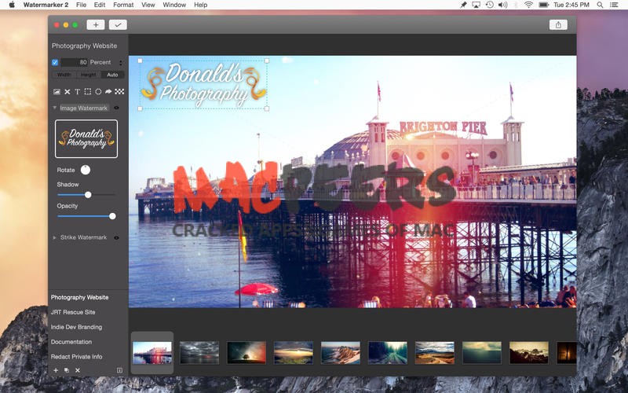Collapse the Image Watermark section
The image size is (628, 393).
point(54,108)
